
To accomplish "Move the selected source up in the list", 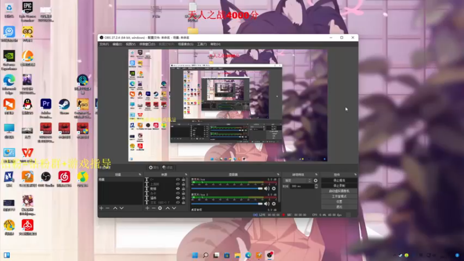I will (168, 208).
